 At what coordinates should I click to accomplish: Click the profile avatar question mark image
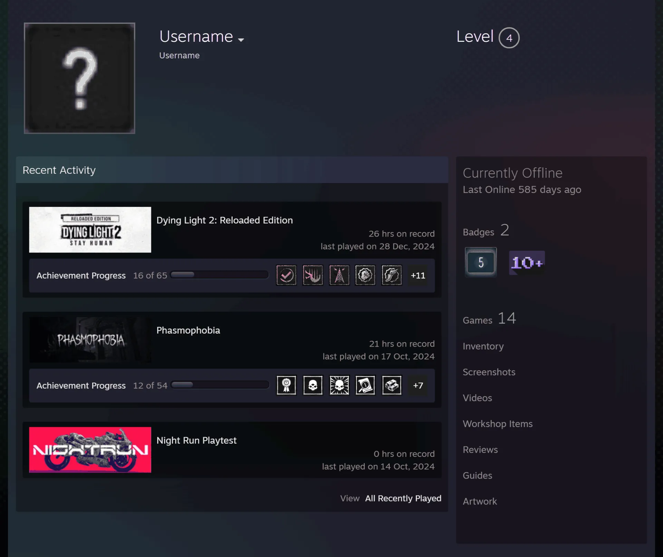point(79,78)
